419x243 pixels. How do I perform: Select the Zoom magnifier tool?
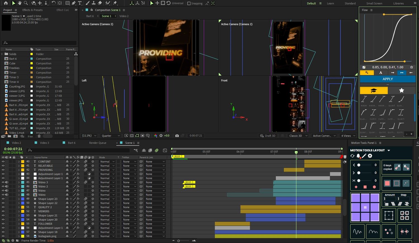tap(26, 3)
